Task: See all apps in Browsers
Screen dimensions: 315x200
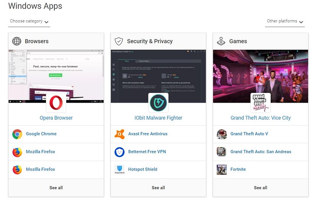Action: coord(56,188)
